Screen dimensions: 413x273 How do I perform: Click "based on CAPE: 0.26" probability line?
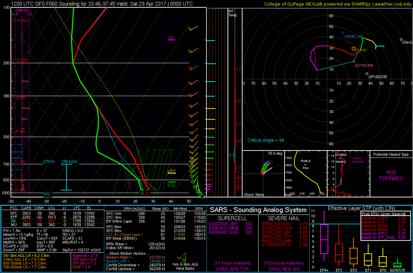point(384,218)
